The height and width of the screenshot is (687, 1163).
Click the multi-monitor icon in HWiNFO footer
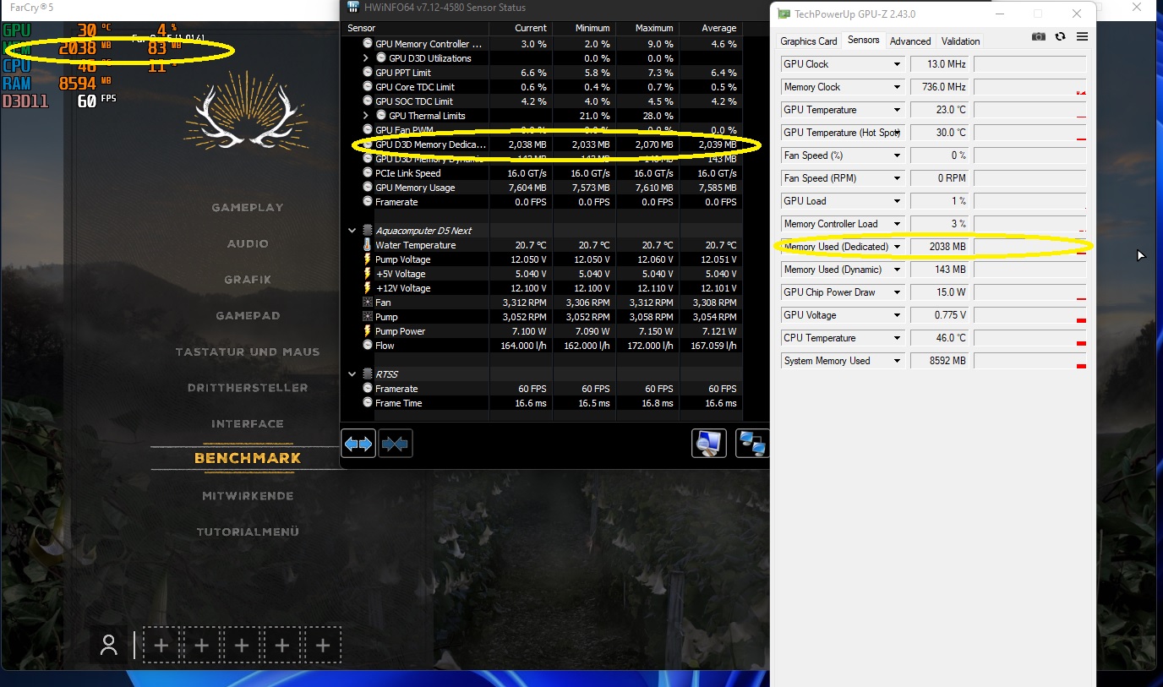751,443
